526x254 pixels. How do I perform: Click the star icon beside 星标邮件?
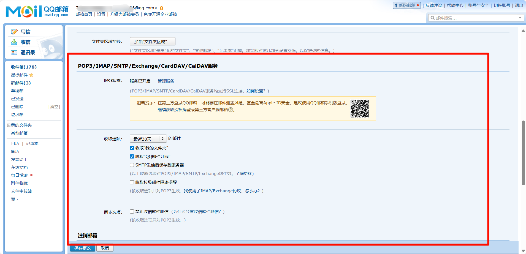click(x=31, y=75)
